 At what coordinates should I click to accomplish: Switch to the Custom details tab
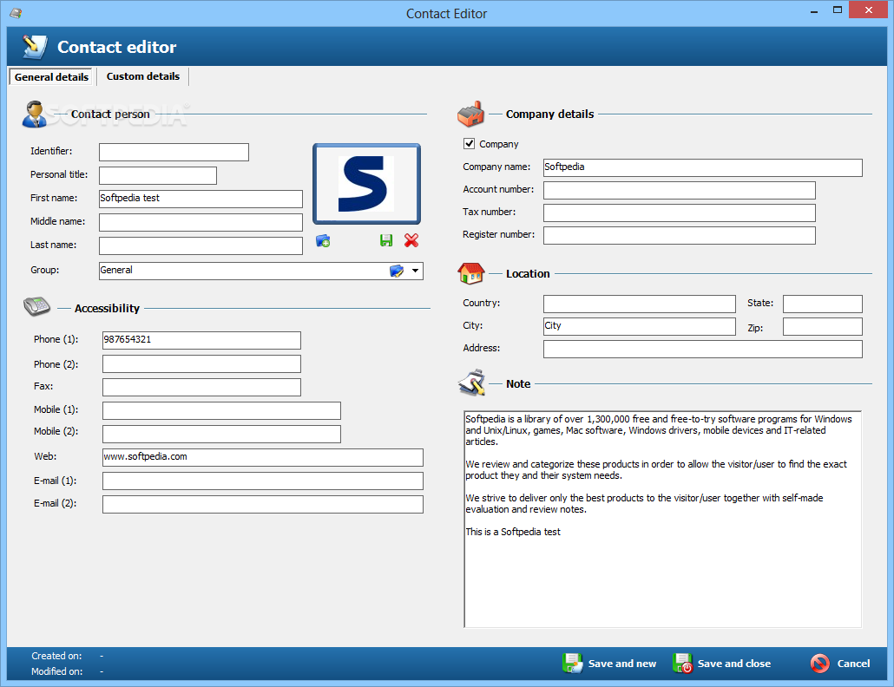click(142, 76)
